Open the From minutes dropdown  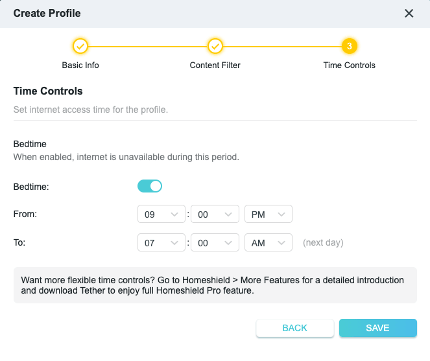(215, 215)
